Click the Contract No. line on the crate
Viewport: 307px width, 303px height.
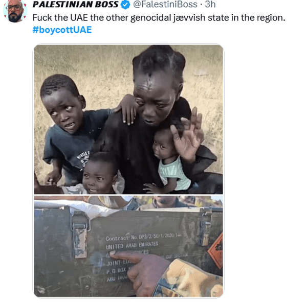pyautogui.click(x=143, y=237)
